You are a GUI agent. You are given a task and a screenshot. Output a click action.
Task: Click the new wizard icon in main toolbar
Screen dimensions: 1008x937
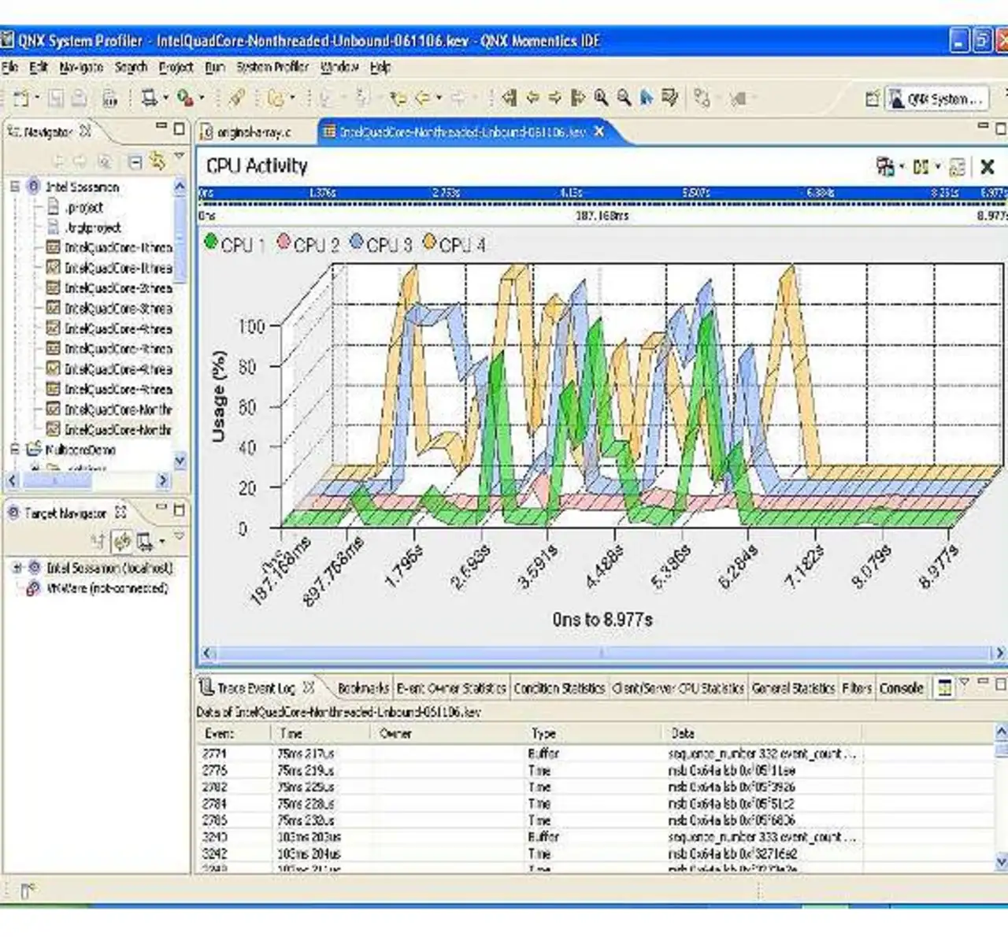(x=21, y=98)
